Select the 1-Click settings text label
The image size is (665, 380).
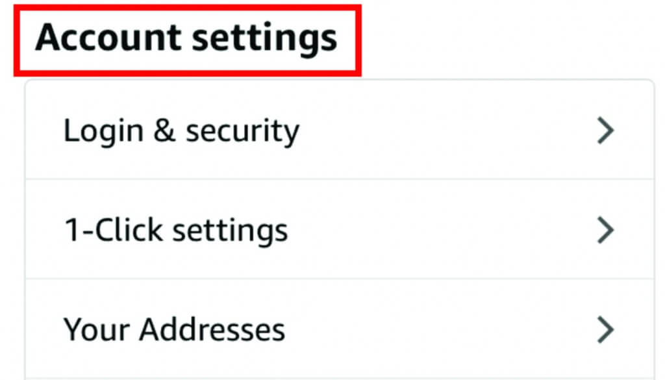175,230
